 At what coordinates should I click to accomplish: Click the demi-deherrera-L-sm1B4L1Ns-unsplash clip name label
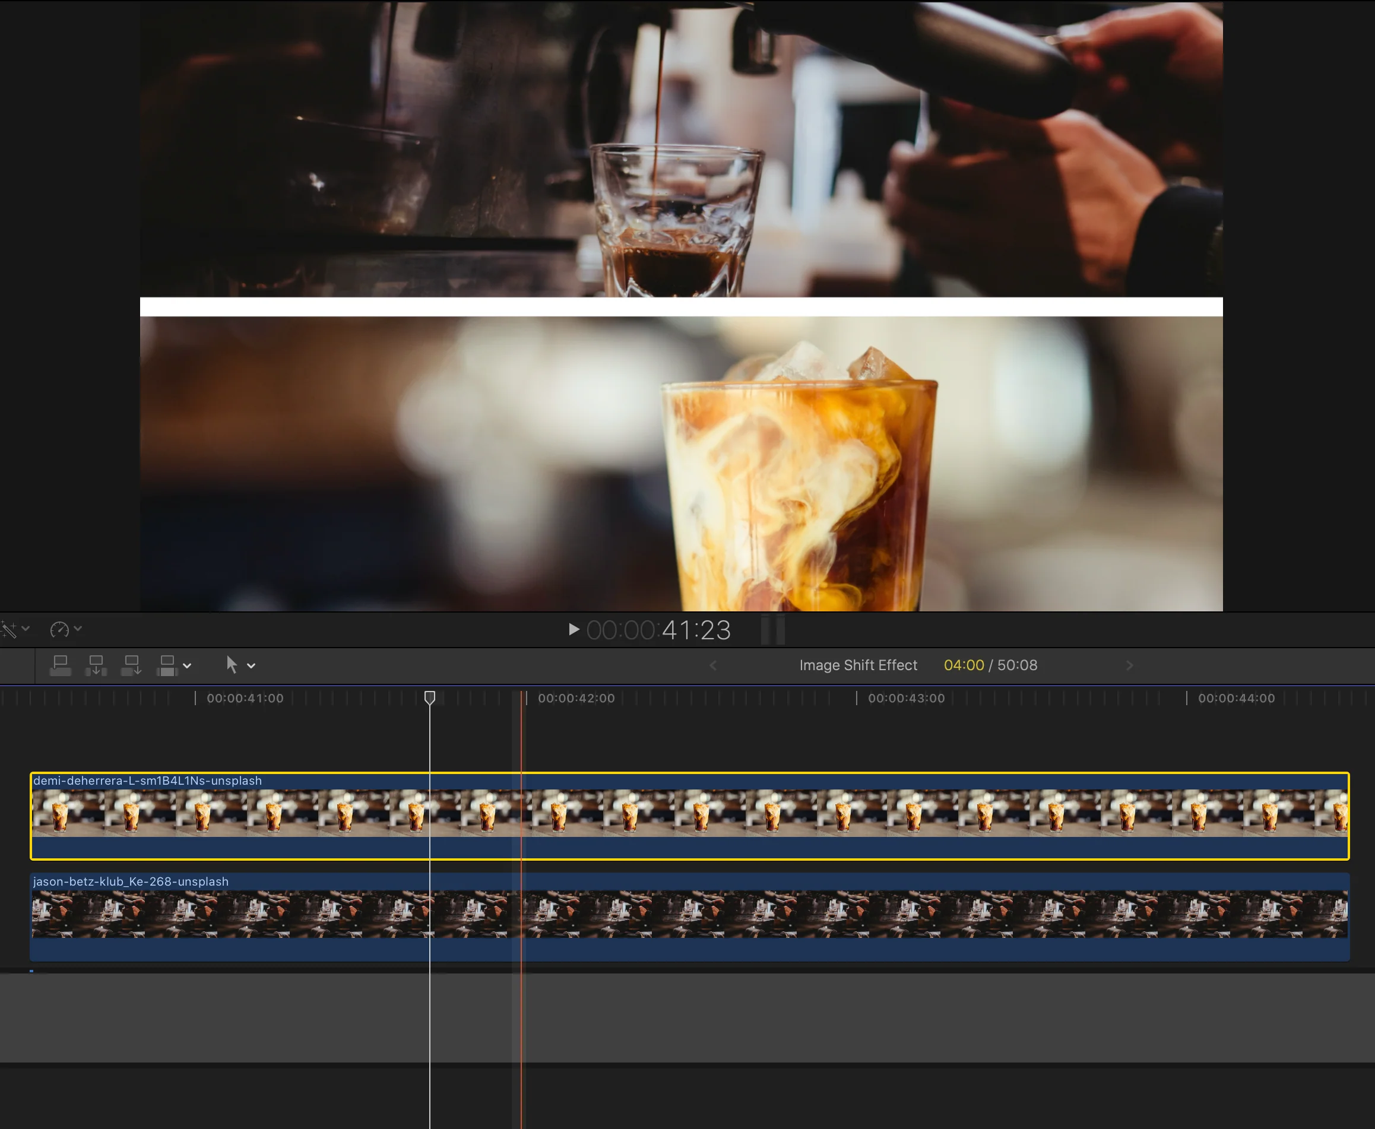click(148, 781)
